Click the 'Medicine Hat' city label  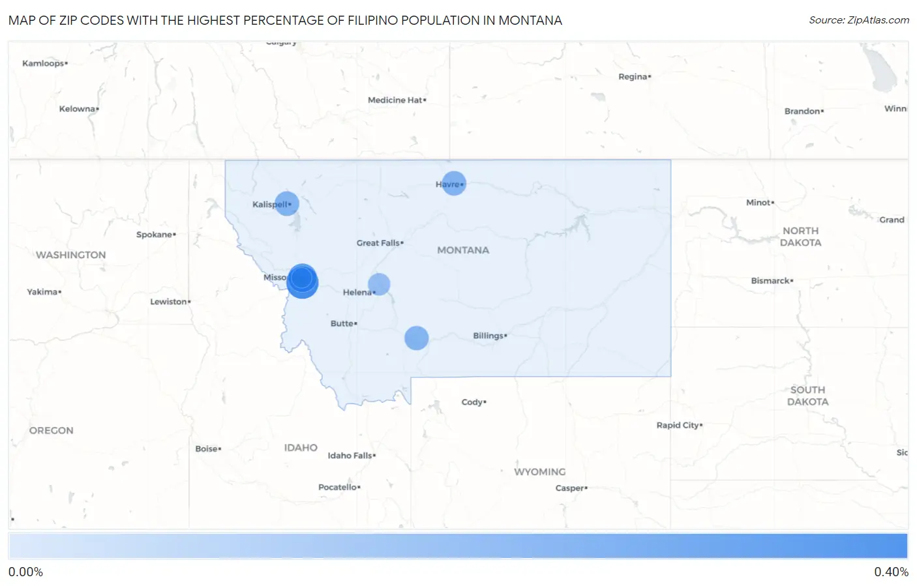pyautogui.click(x=397, y=100)
